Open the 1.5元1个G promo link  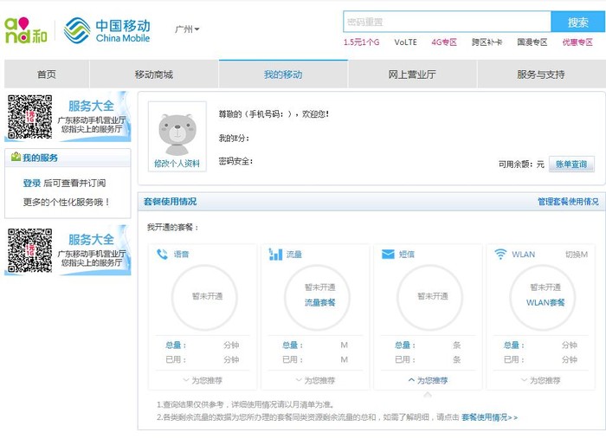361,42
